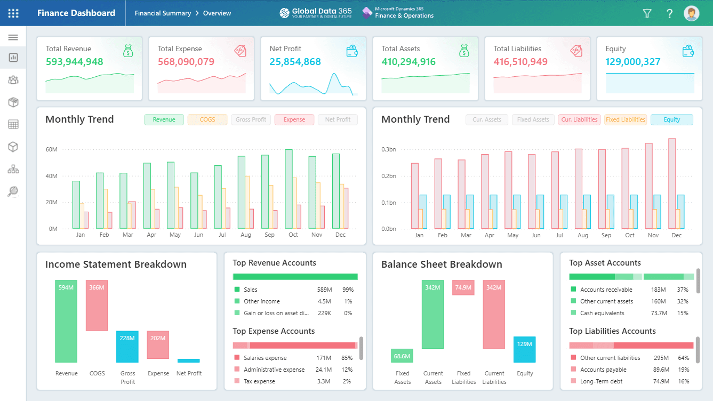Enable the Net Profit series legend
This screenshot has height=401, width=713.
(338, 120)
